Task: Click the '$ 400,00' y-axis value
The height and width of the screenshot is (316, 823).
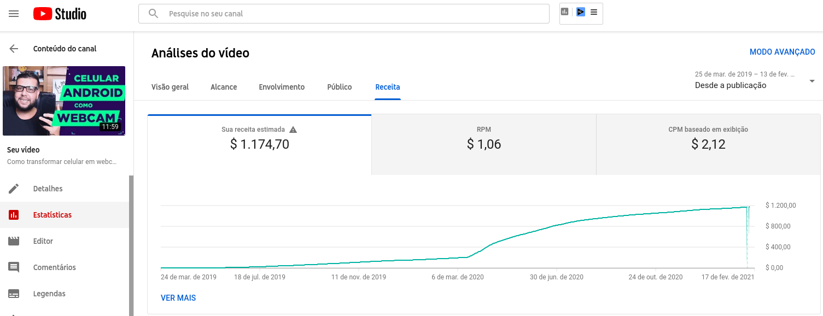Action: click(778, 247)
